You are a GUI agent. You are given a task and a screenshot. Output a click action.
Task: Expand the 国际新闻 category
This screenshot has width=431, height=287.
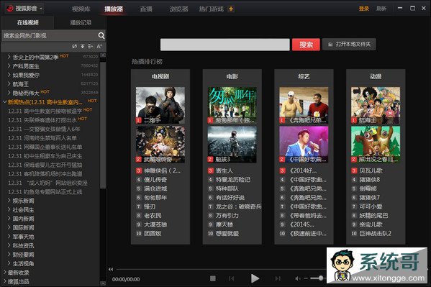(9, 227)
